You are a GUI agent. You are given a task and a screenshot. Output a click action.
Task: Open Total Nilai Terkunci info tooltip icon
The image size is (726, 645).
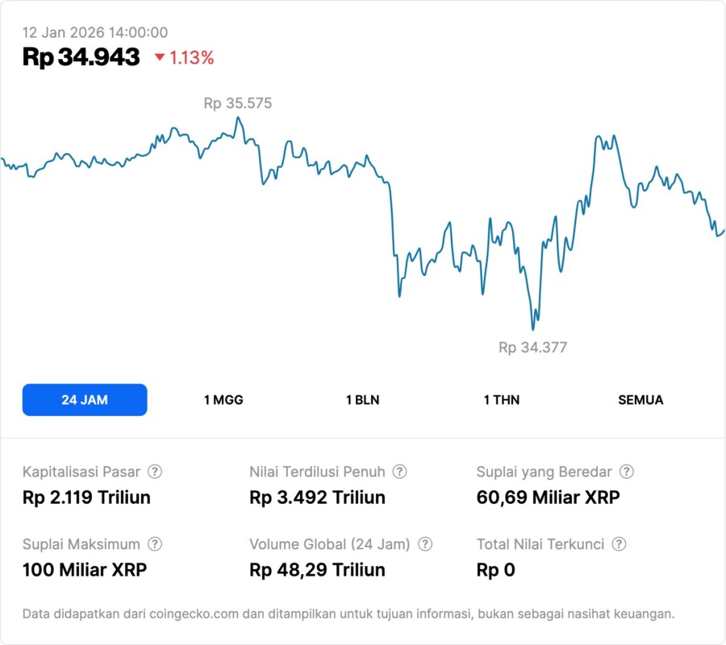tap(619, 544)
